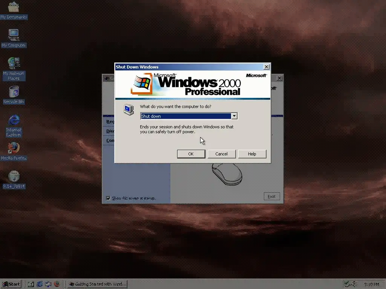Screen dimensions: 386x289
Task: Close the Shut Down Windows dialog
Action: tap(267, 67)
